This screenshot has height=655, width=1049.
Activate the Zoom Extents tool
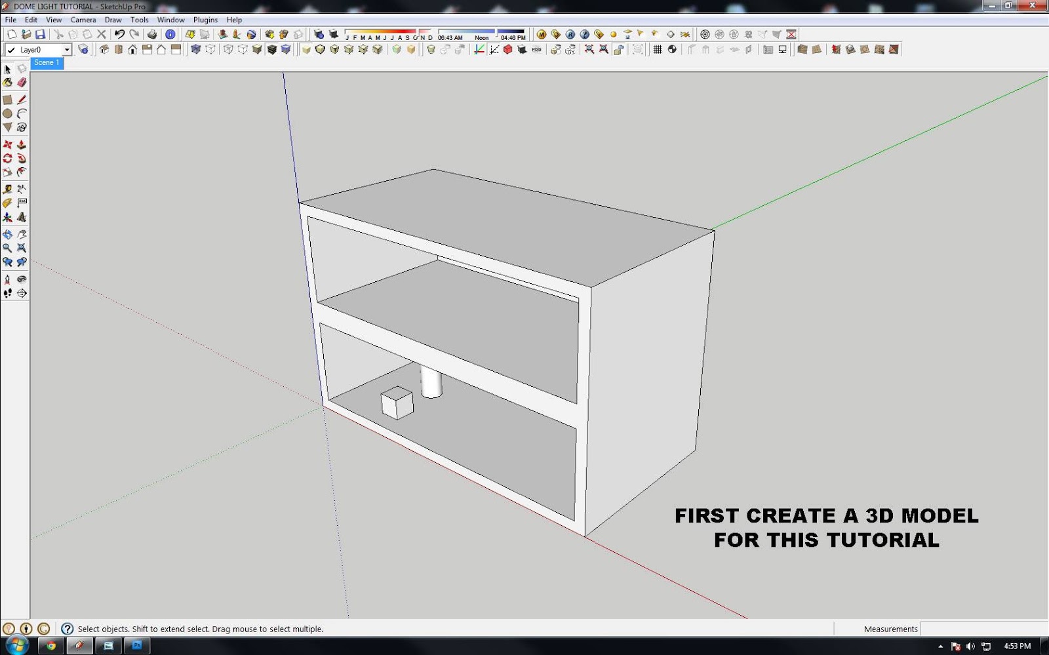point(22,248)
